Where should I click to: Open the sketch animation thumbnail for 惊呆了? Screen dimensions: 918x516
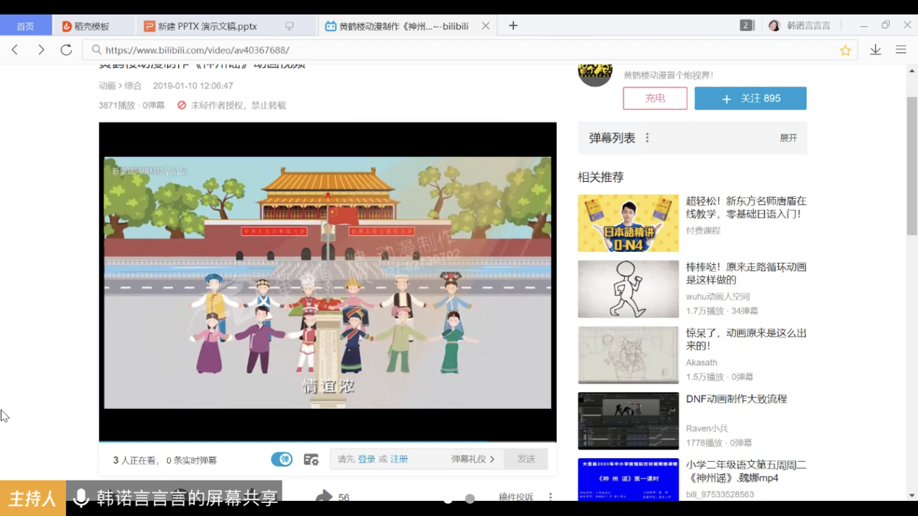(628, 355)
